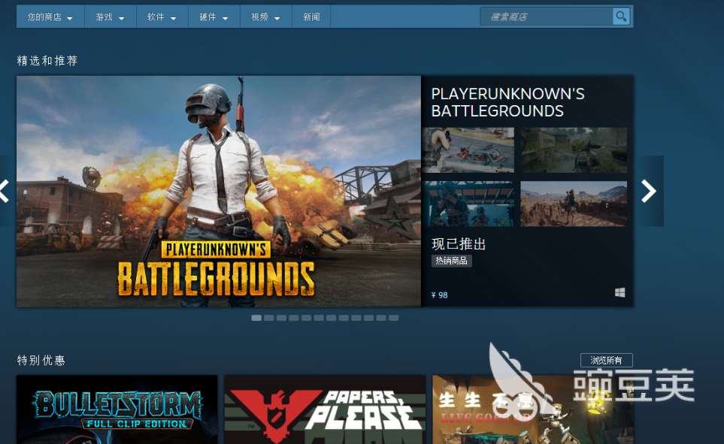Screen dimensions: 724x444
Task: Click the 浏览所有 button
Action: pos(606,360)
